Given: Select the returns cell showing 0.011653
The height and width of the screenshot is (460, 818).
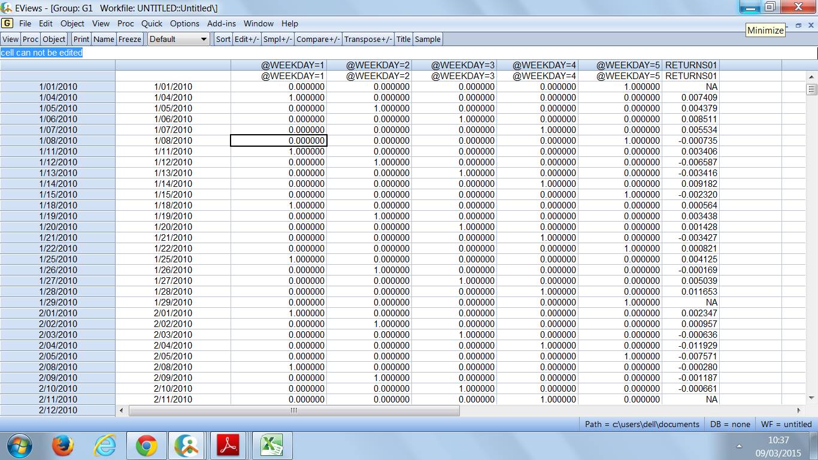Looking at the screenshot, I should pos(690,292).
